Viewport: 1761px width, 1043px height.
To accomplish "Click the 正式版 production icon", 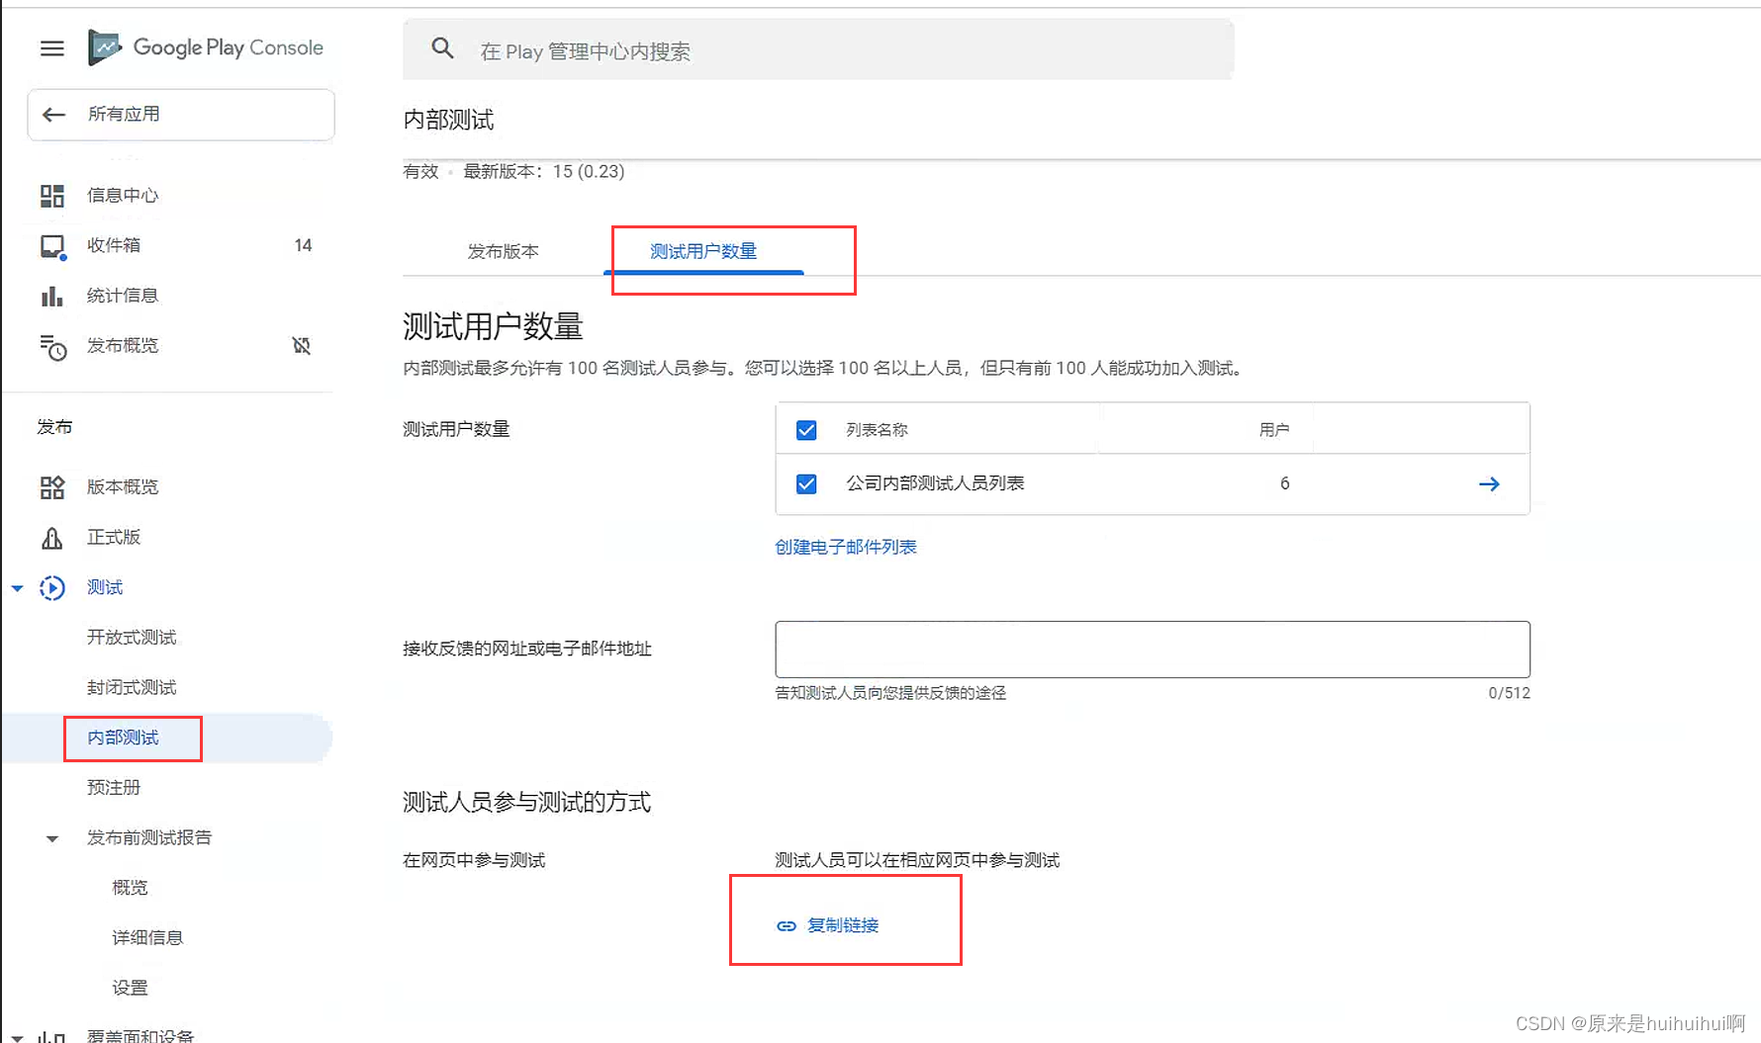I will click(x=51, y=538).
